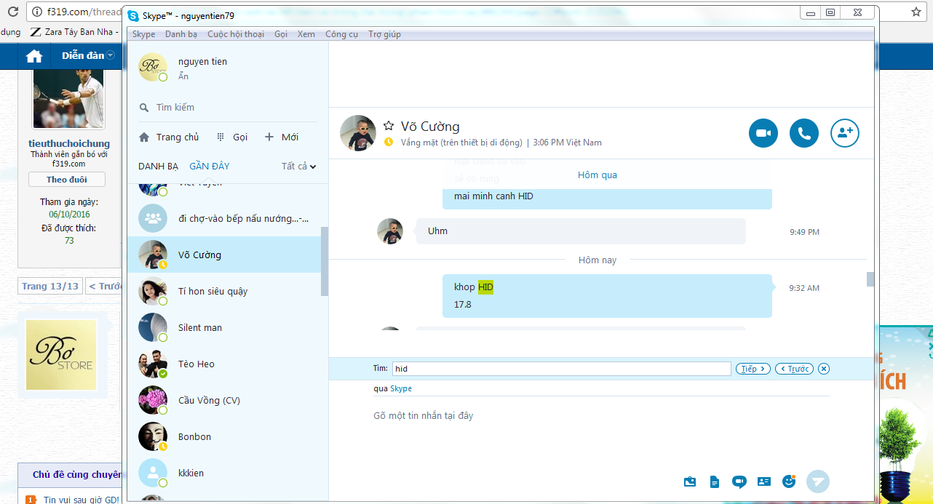Viewport: 933px width, 504px height.
Task: Open chat with Bonbon
Action: (224, 436)
